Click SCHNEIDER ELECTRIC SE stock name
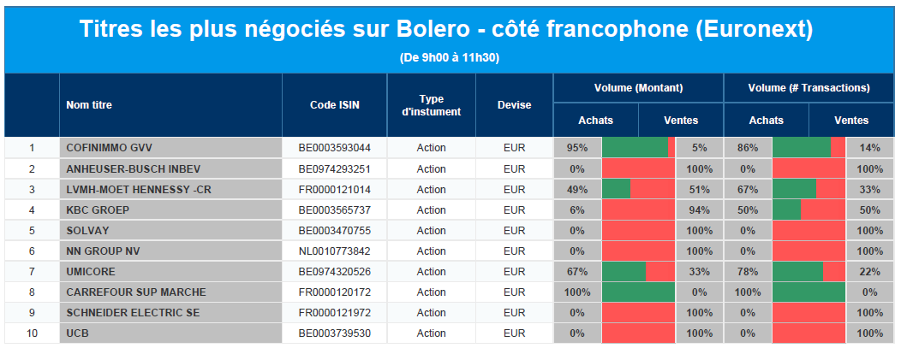This screenshot has height=348, width=901. 132,313
